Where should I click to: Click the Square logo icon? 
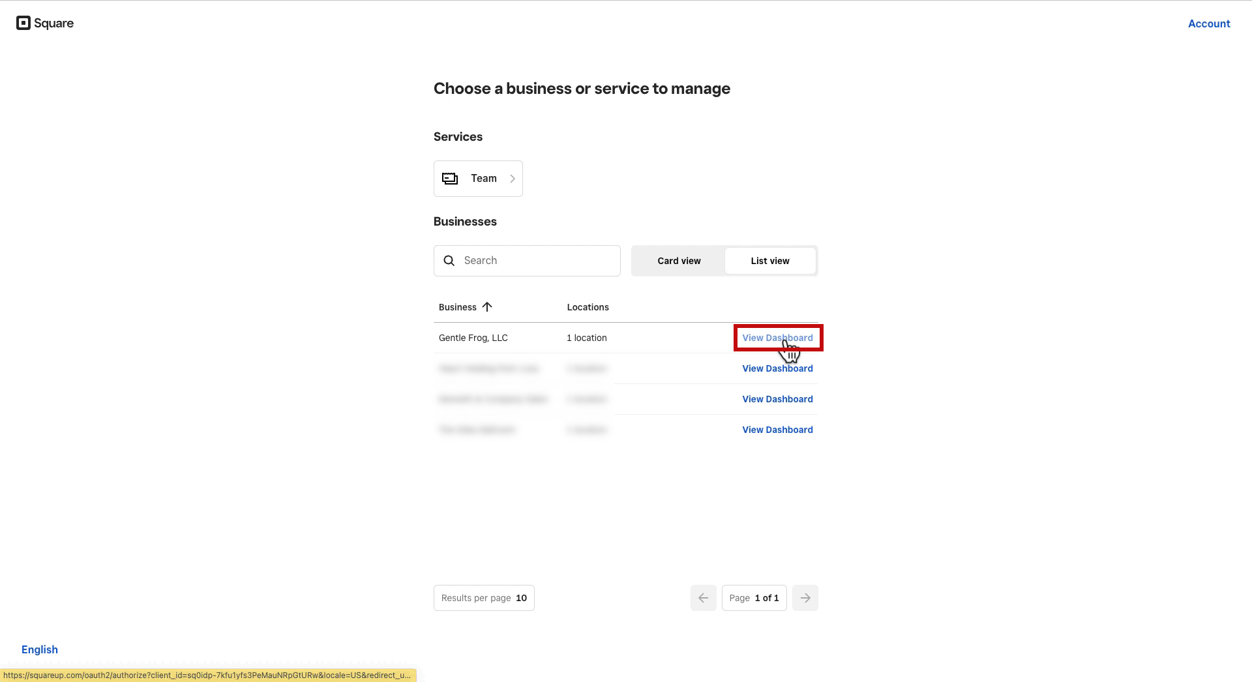(x=23, y=23)
